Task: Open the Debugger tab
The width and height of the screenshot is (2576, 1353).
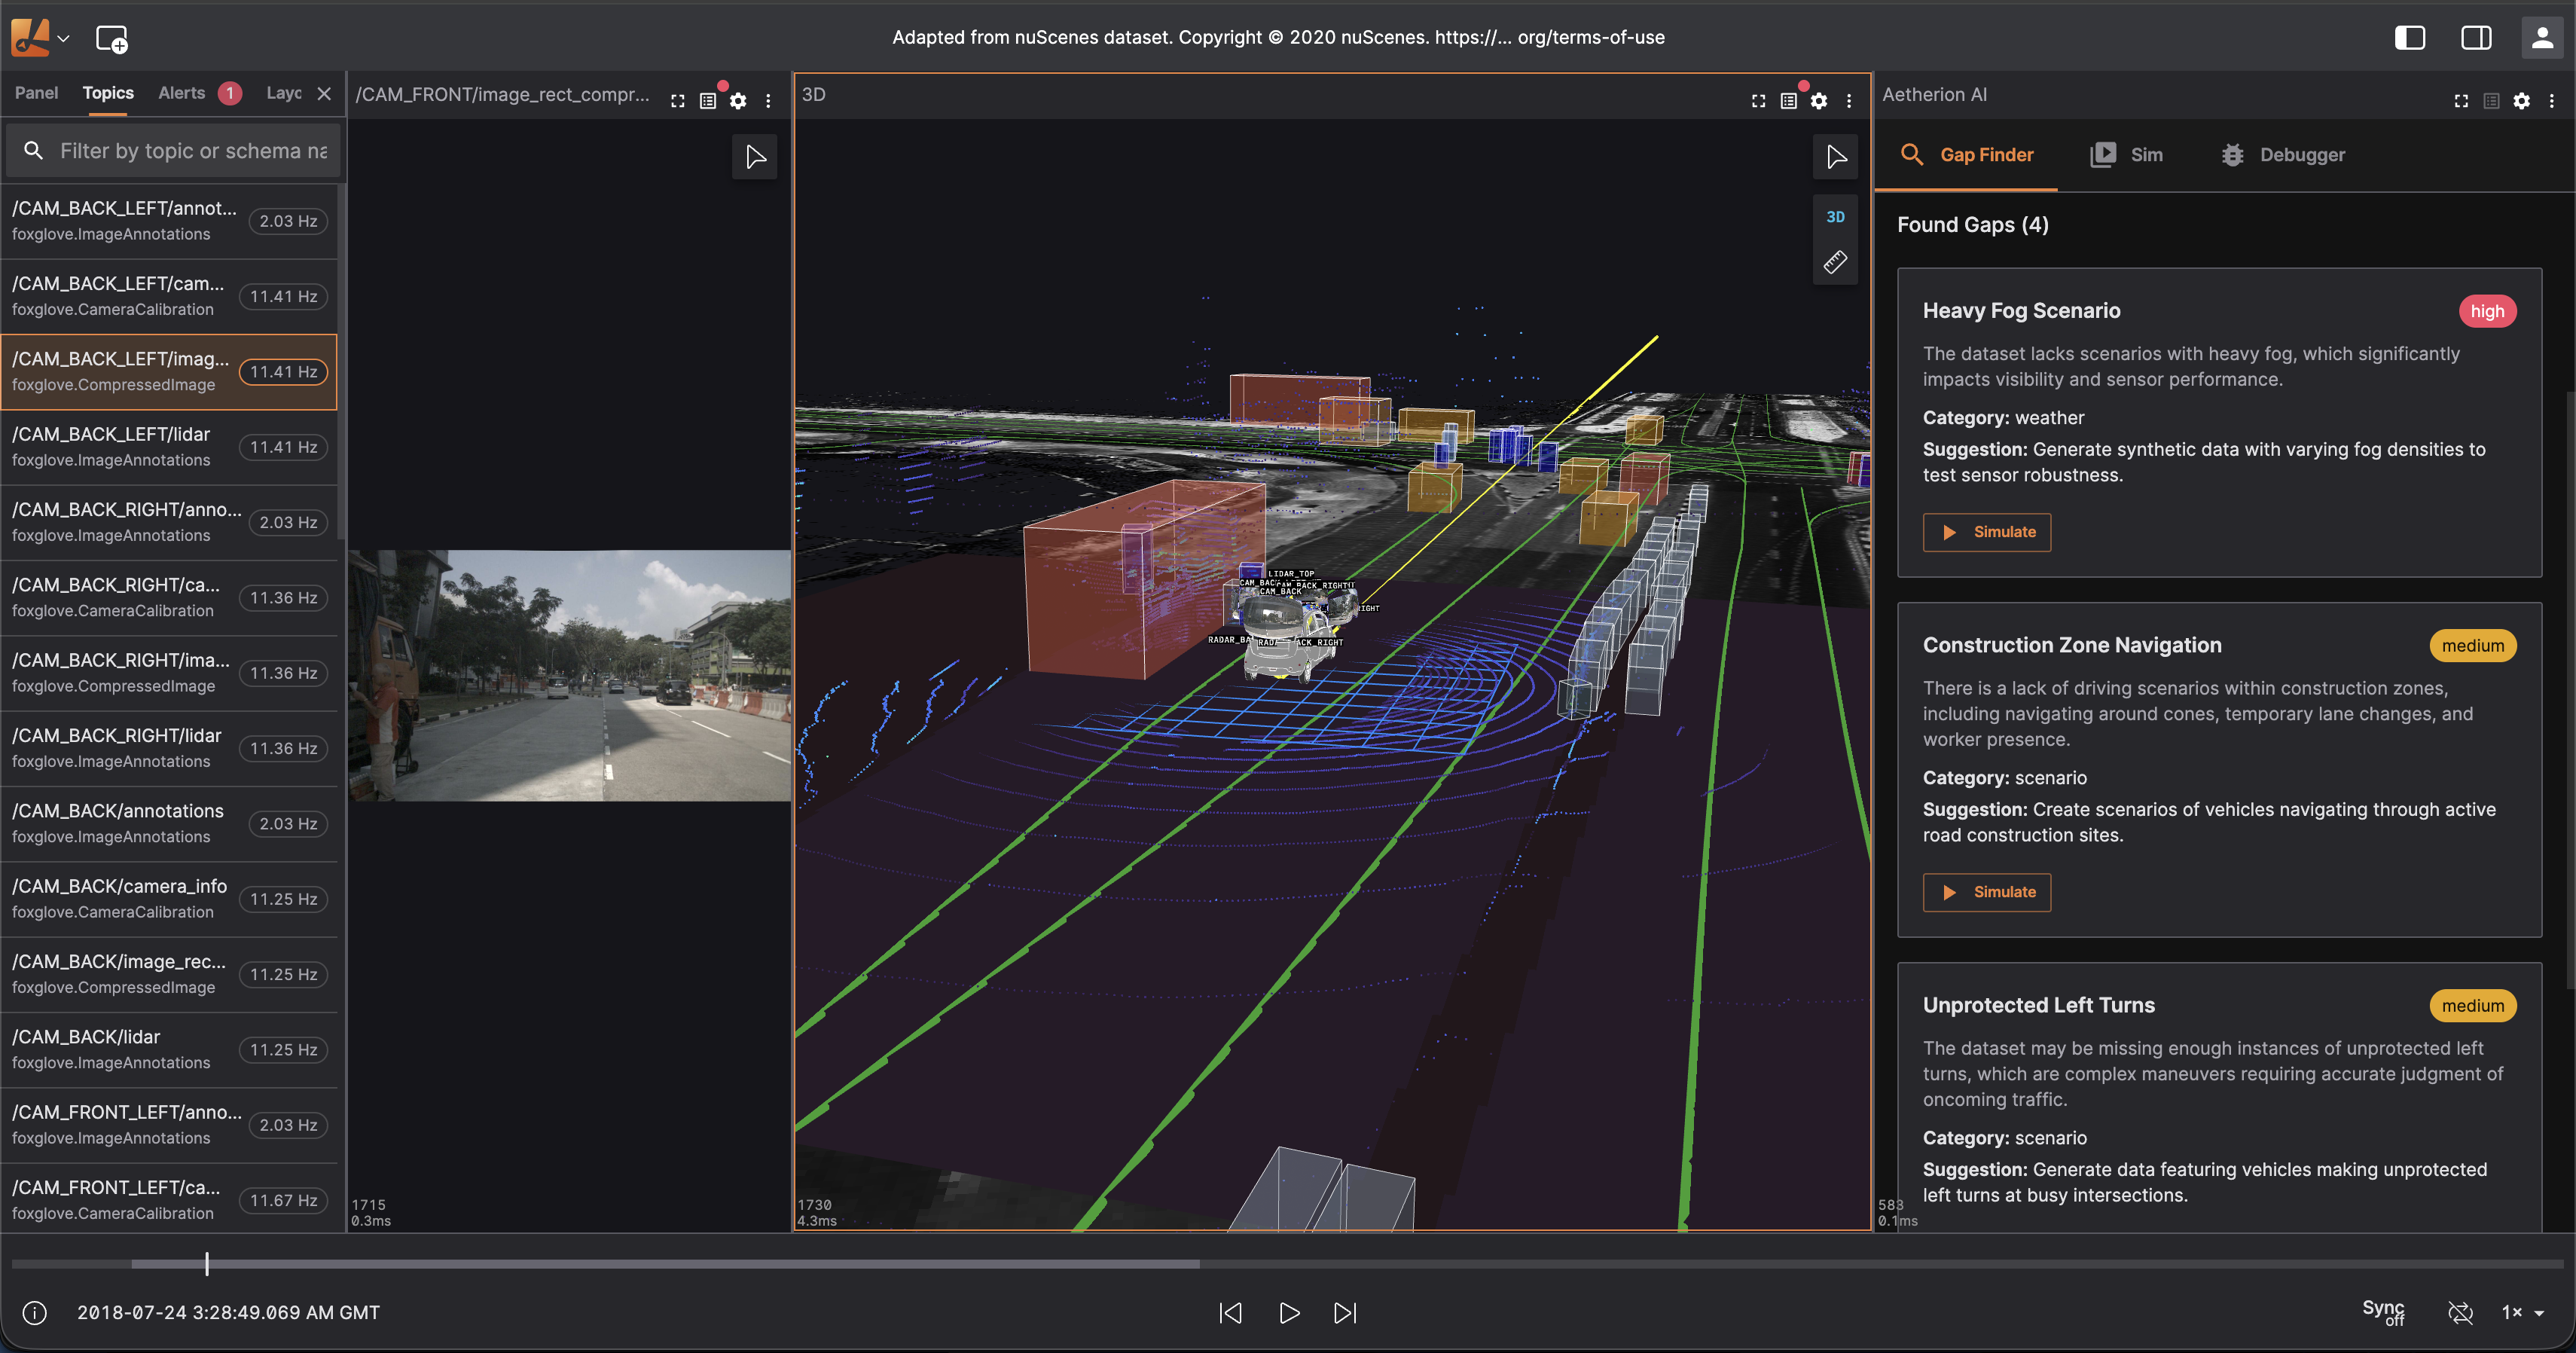Action: pyautogui.click(x=2283, y=155)
